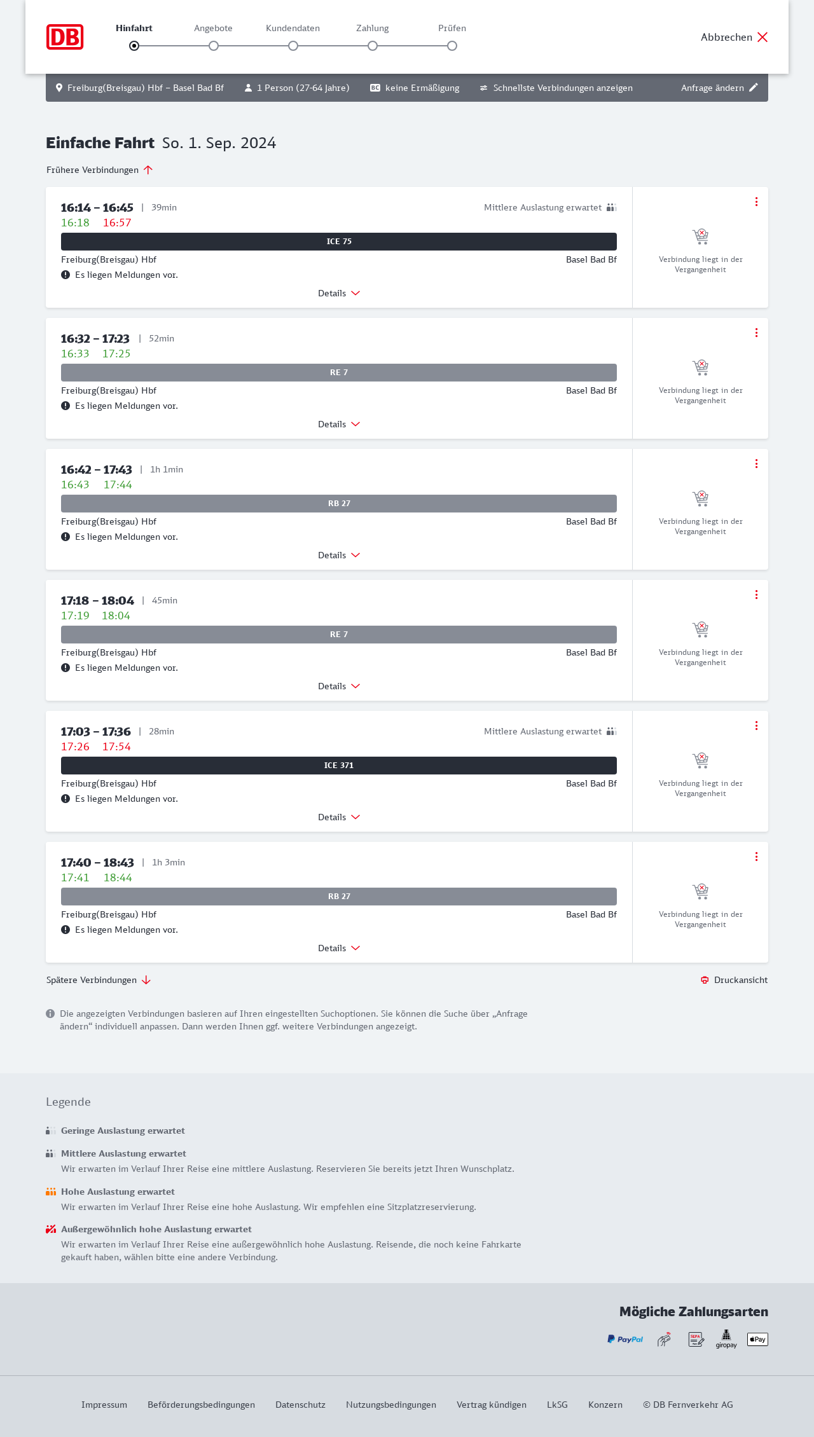Screen dimensions: 814x1437
Task: Expand Details for the 16:32 RE 7 connection
Action: click(x=339, y=424)
